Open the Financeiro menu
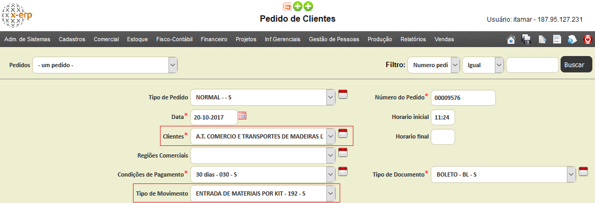The width and height of the screenshot is (595, 203). (x=214, y=40)
